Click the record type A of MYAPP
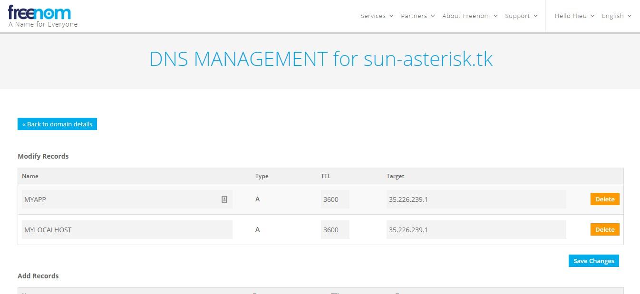The height and width of the screenshot is (294, 640). click(257, 199)
